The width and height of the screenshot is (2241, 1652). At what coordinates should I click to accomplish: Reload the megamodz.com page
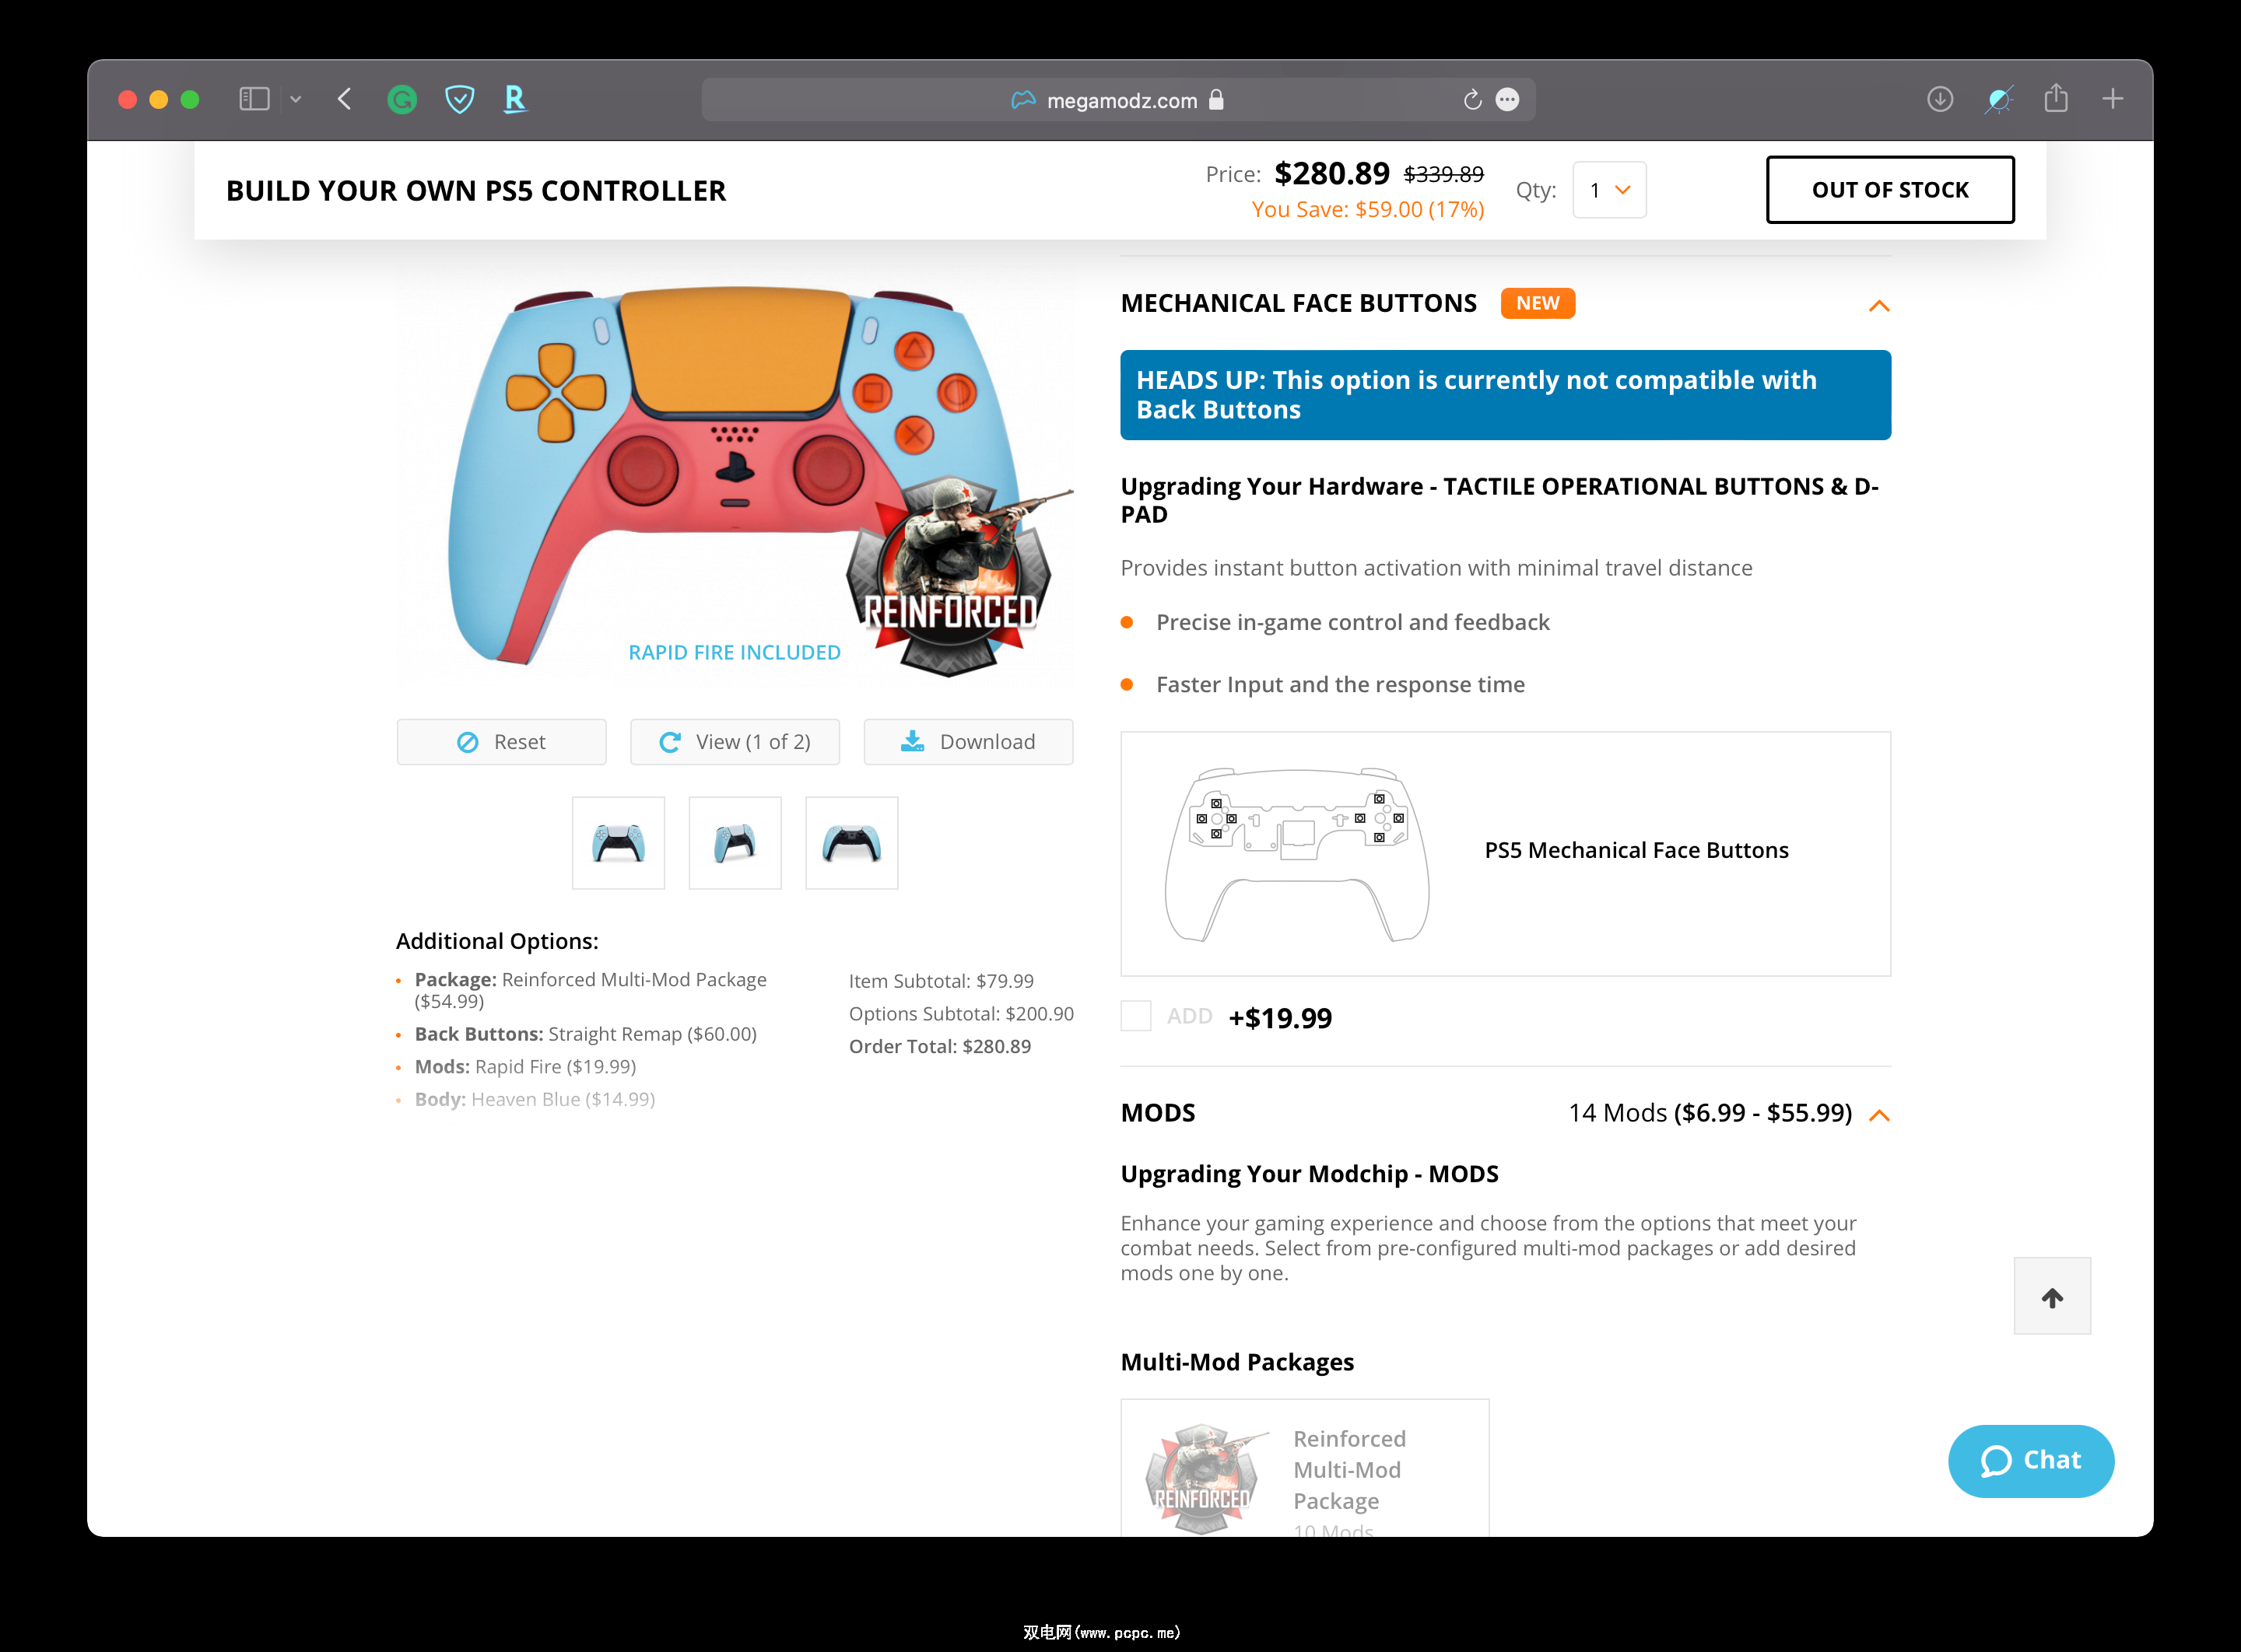pos(1471,100)
